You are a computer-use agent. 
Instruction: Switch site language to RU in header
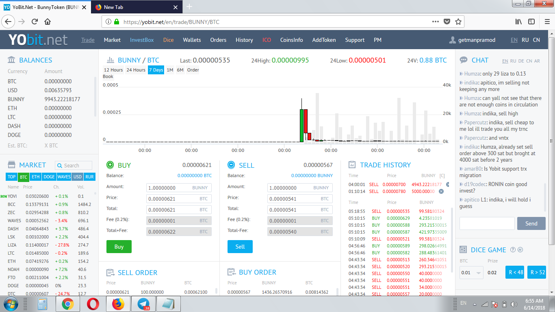coord(525,40)
